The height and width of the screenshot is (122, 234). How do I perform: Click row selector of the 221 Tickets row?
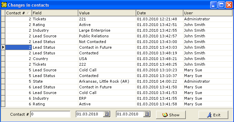tap(3, 19)
